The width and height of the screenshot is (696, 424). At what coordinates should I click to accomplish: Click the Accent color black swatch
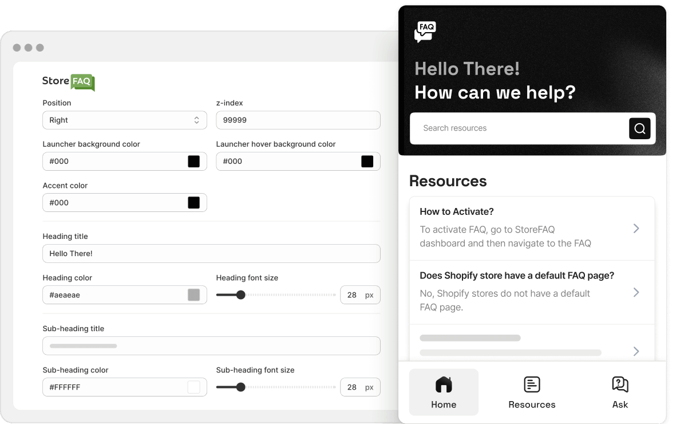[x=194, y=203]
